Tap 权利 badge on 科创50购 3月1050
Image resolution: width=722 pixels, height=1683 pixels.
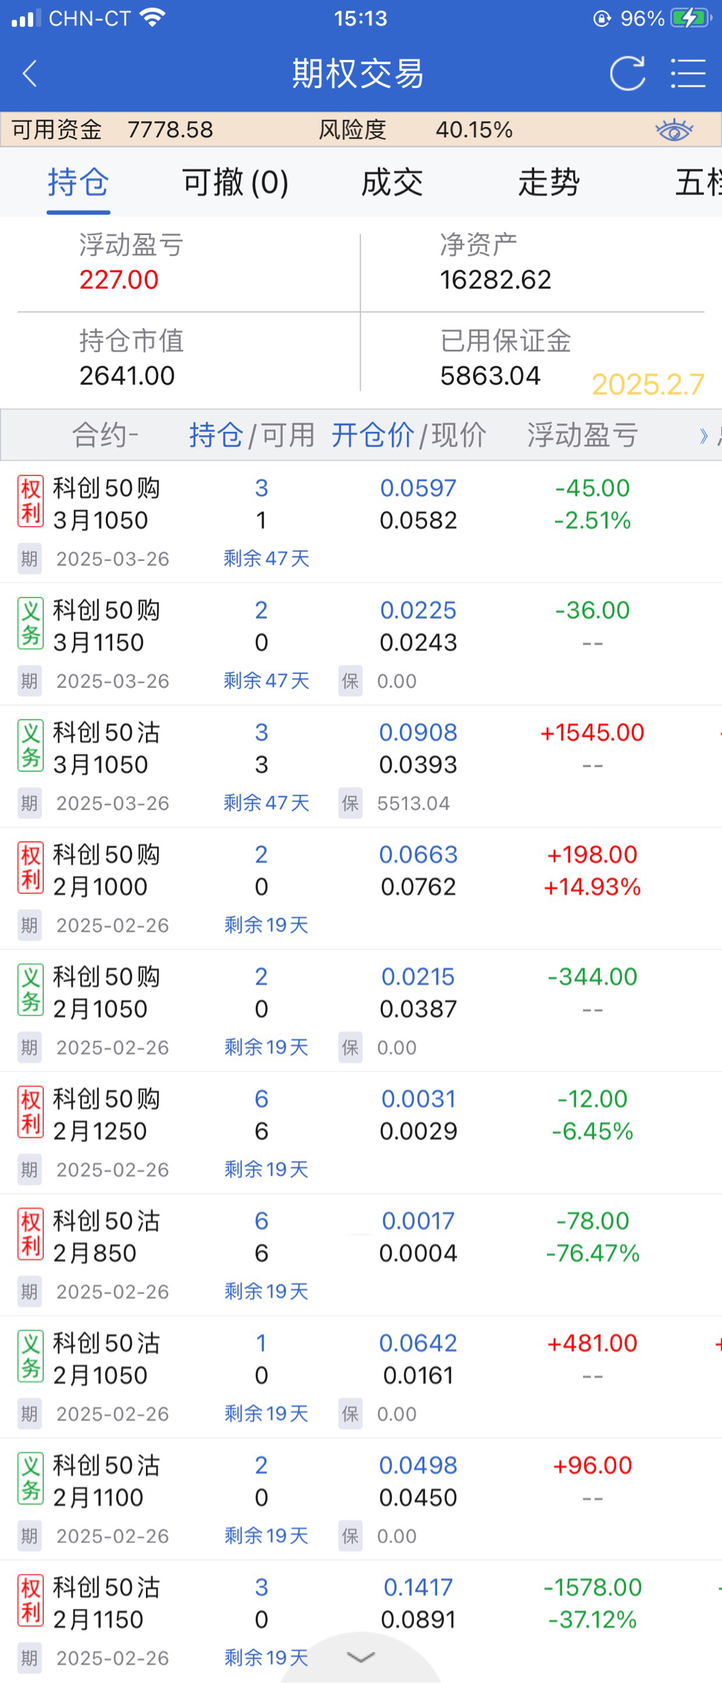[30, 502]
